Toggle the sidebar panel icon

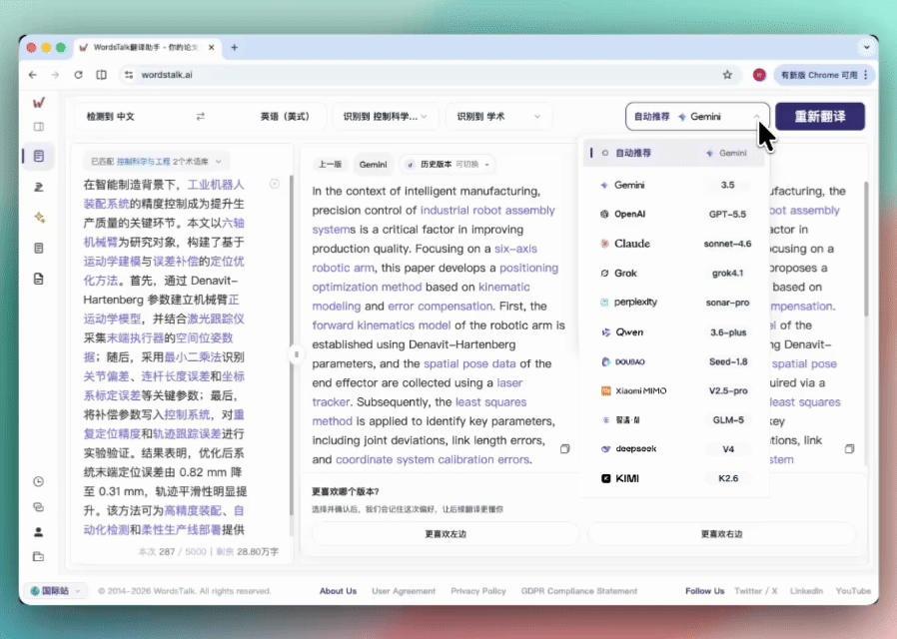[39, 127]
